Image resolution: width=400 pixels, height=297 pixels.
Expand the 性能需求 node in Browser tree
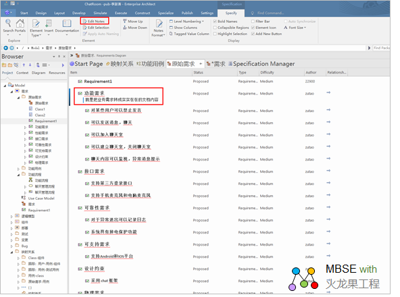click(25, 133)
